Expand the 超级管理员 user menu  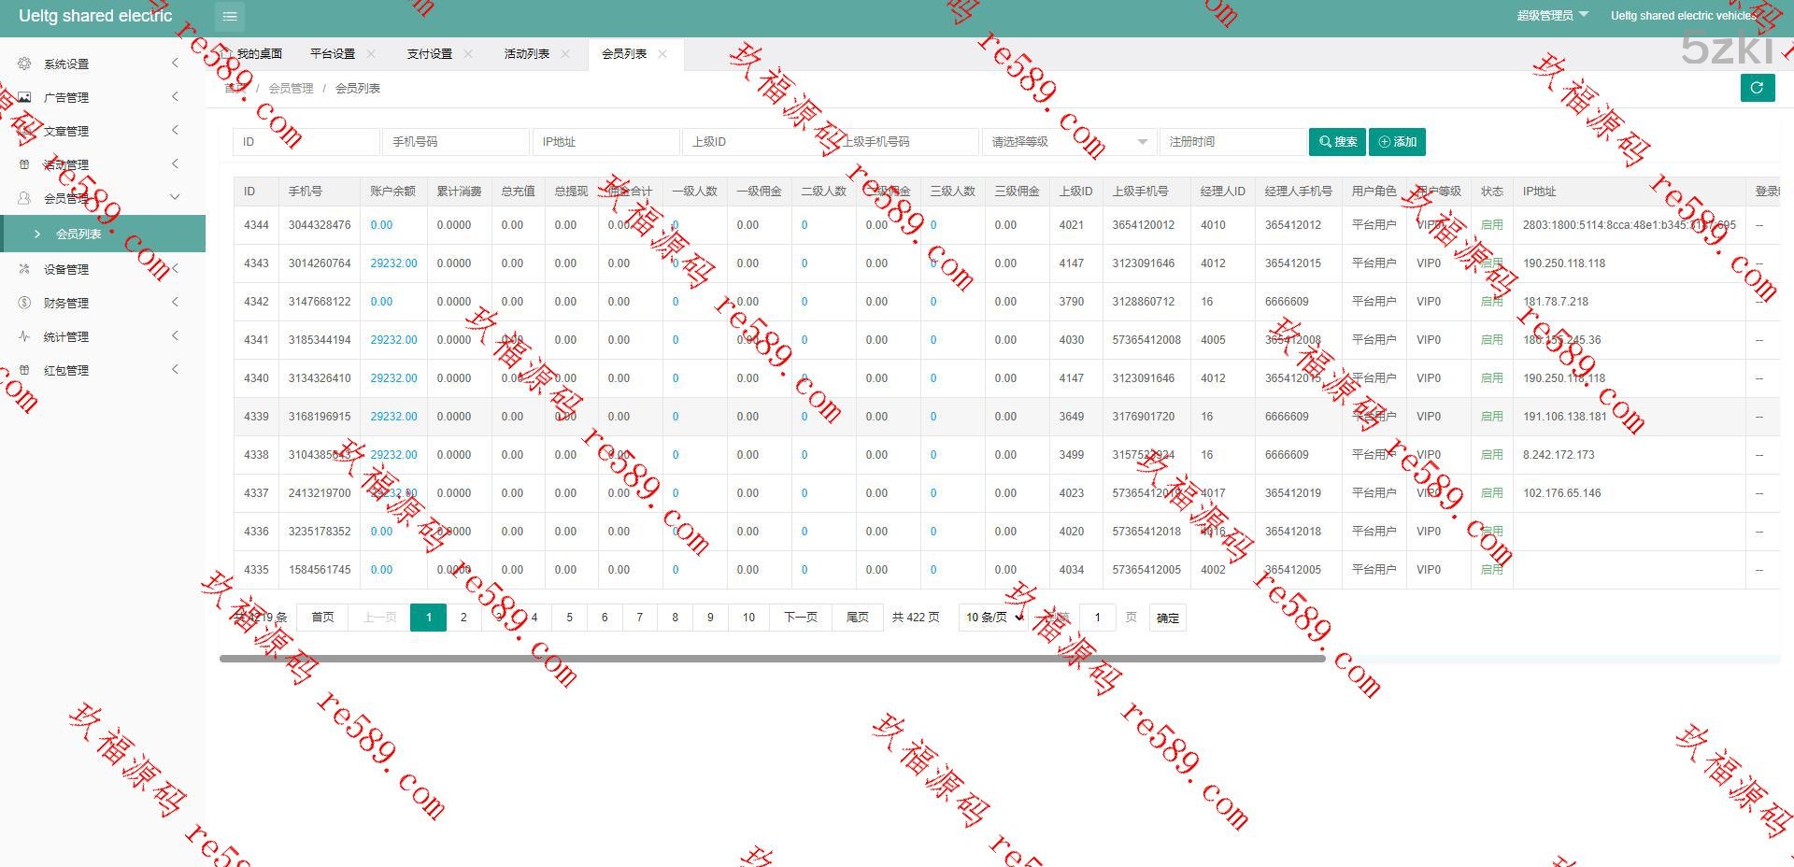1552,16
